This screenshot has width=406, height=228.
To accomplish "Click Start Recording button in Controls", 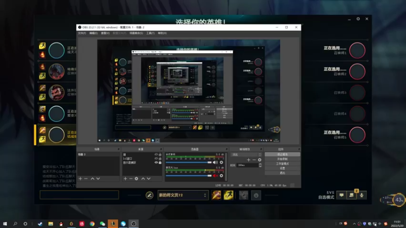I will click(282, 159).
